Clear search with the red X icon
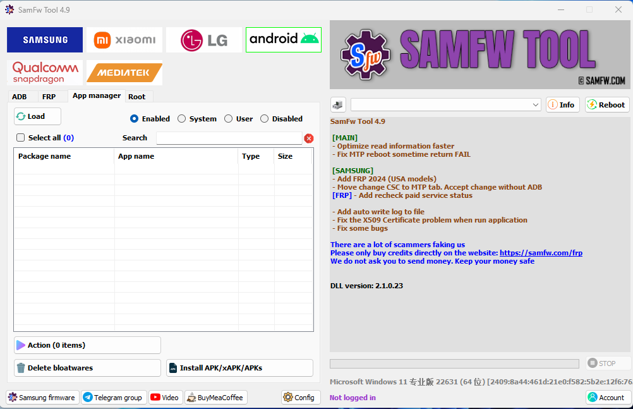This screenshot has width=633, height=409. coord(309,138)
